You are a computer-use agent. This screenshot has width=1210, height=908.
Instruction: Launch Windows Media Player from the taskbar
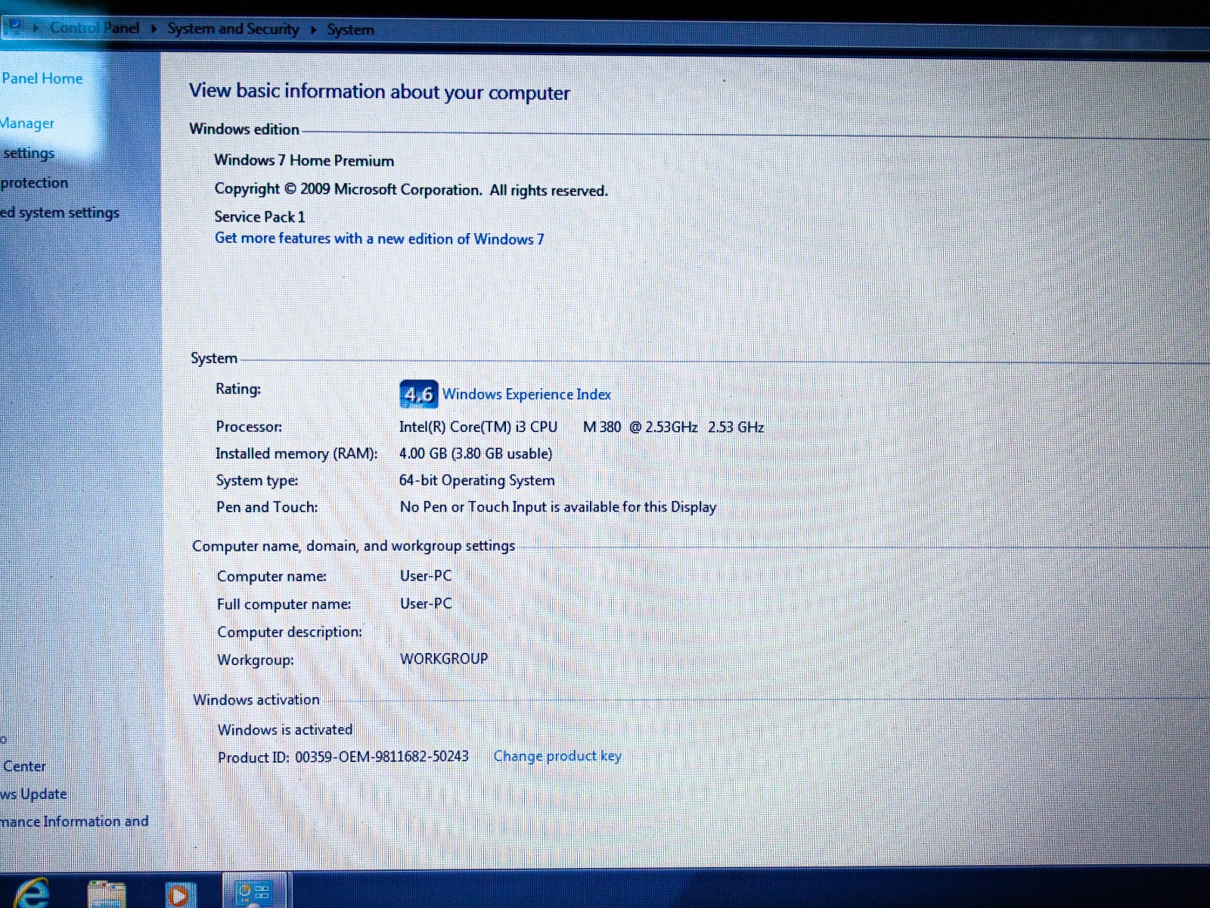180,895
